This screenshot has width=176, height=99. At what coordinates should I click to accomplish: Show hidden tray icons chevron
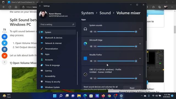click(142, 96)
